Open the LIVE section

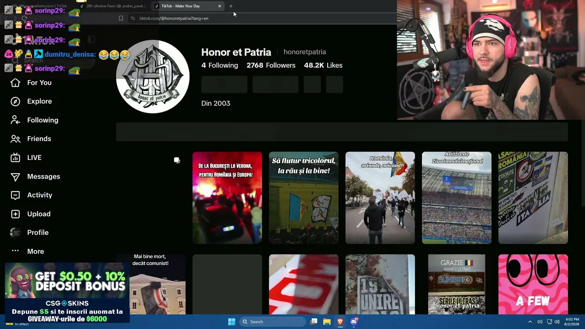[x=26, y=158]
